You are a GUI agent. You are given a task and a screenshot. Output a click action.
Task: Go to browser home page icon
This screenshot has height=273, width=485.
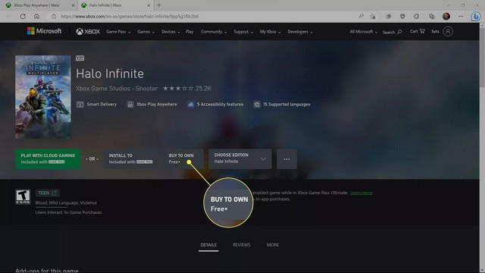37,17
